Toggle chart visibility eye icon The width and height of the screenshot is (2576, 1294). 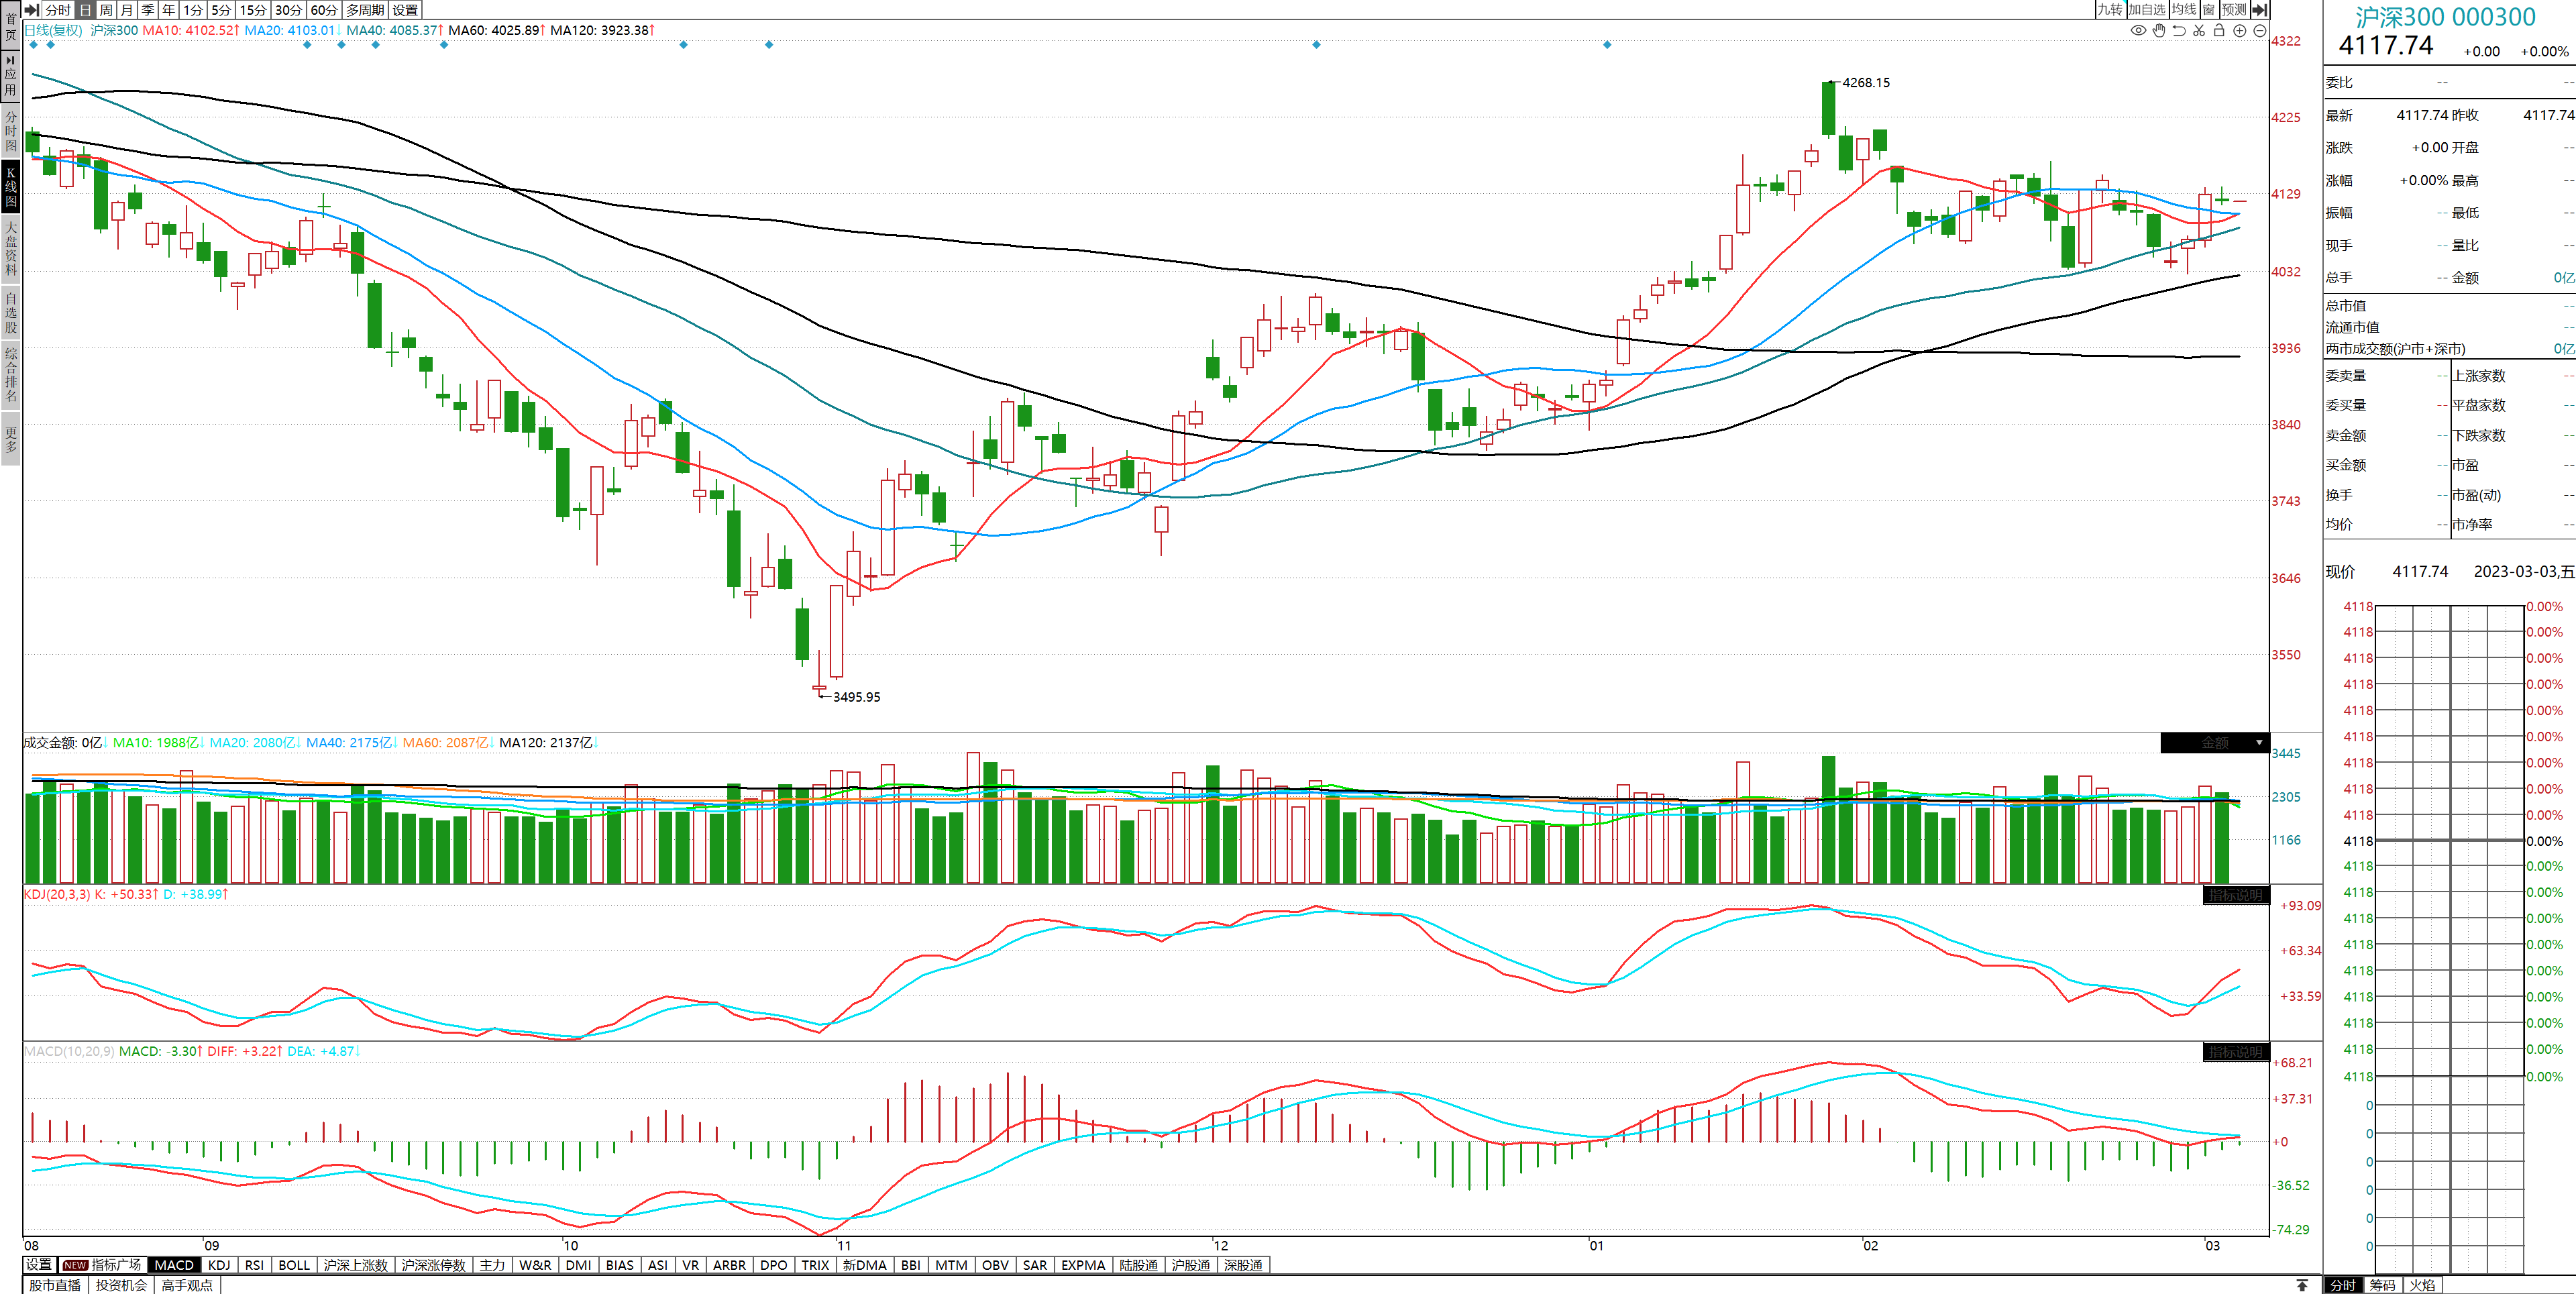tap(2138, 30)
